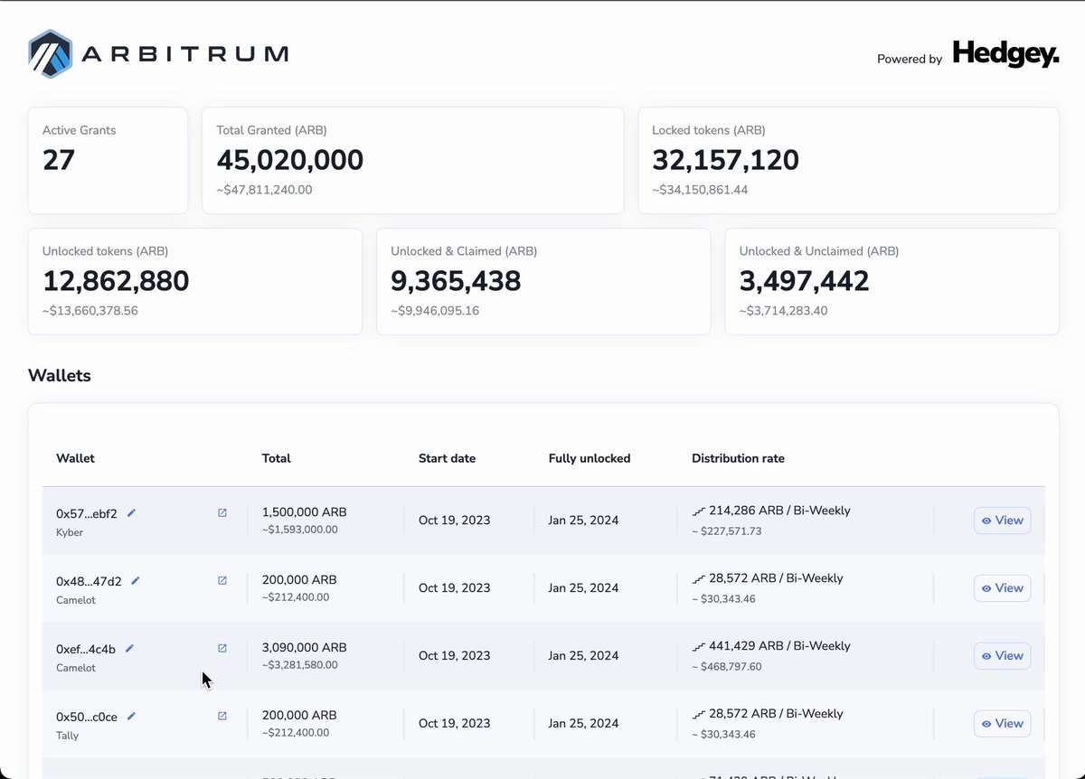Screen dimensions: 1085x779
Task: Edit label for wallet 0xef...4c4b
Action: [129, 648]
